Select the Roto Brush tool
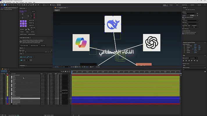The image size is (207, 116). [36, 5]
